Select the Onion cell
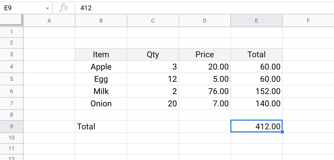 click(101, 104)
